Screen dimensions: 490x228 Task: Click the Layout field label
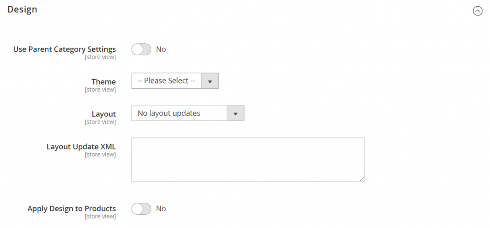[x=104, y=114]
